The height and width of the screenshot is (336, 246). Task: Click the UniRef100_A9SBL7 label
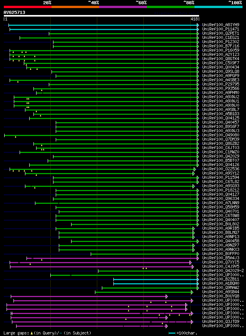(x=221, y=110)
